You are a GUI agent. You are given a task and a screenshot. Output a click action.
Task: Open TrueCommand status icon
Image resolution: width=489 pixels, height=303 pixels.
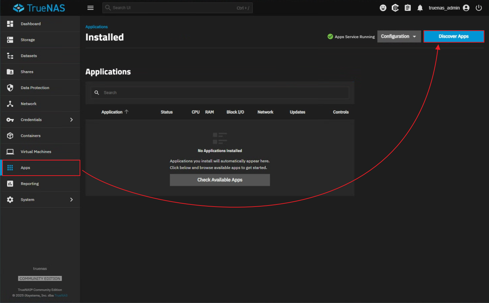coord(395,8)
